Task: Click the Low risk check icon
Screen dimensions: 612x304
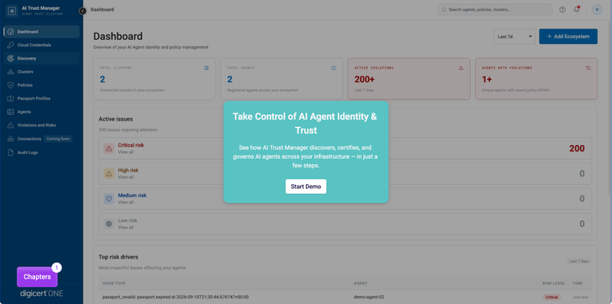Action: (x=109, y=223)
